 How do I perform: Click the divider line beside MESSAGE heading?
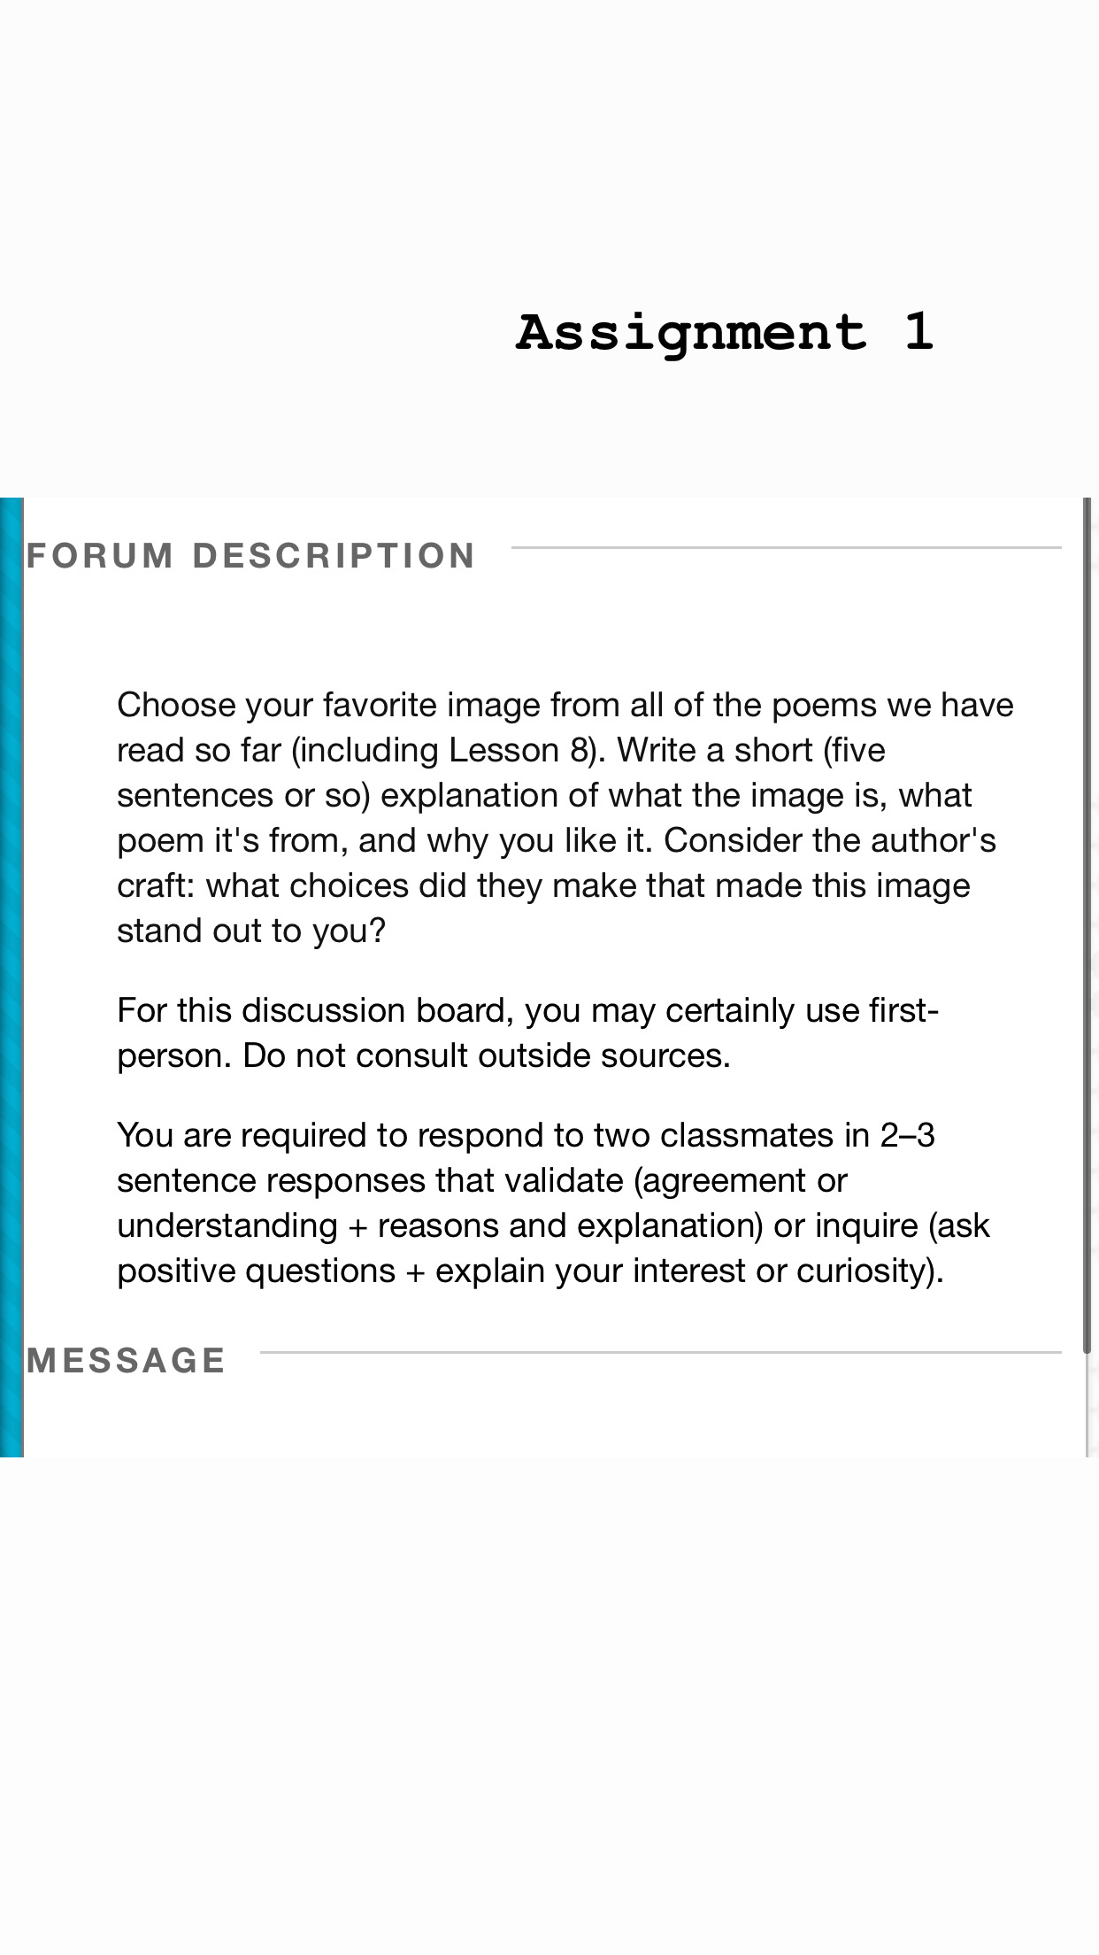click(x=660, y=1353)
